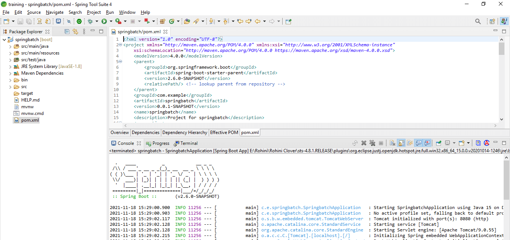Click Collapse All in Package Explorer
This screenshot has height=240, width=510.
point(67,32)
